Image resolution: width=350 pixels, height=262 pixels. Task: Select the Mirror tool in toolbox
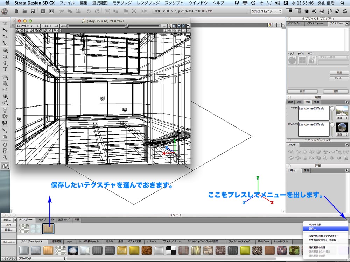click(x=5, y=90)
